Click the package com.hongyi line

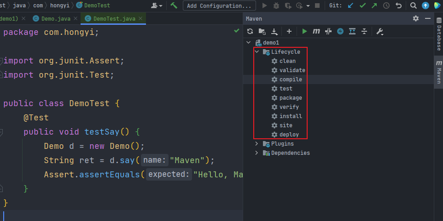coord(51,33)
